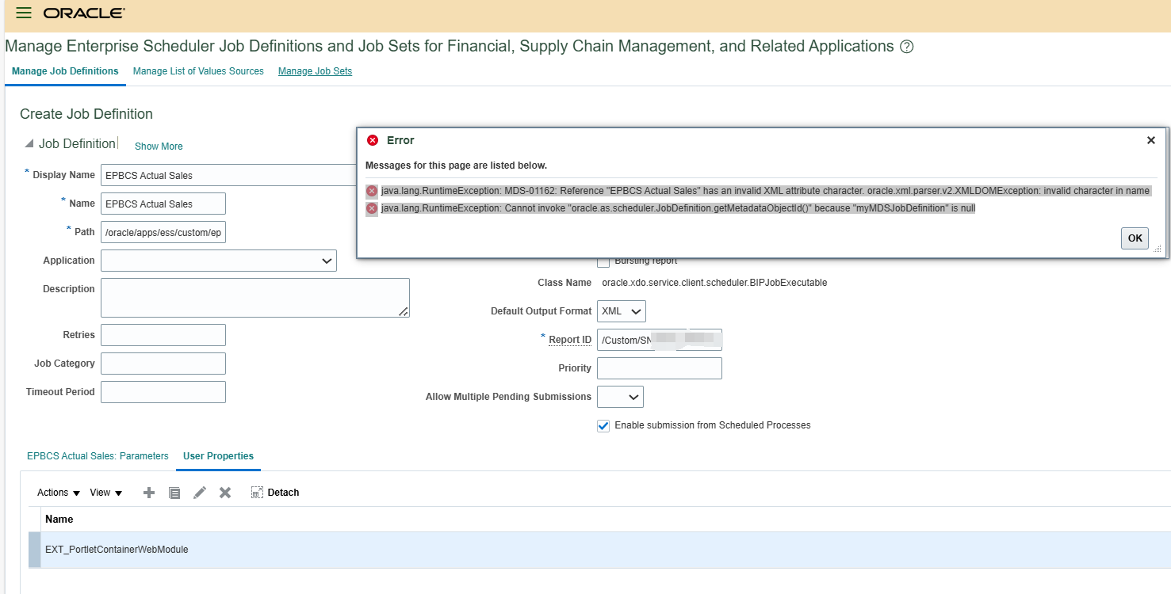1171x594 pixels.
Task: Click the Retries input field
Action: pos(163,335)
